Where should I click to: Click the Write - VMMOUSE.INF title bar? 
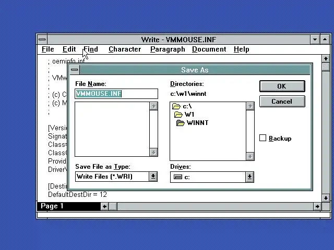click(178, 40)
